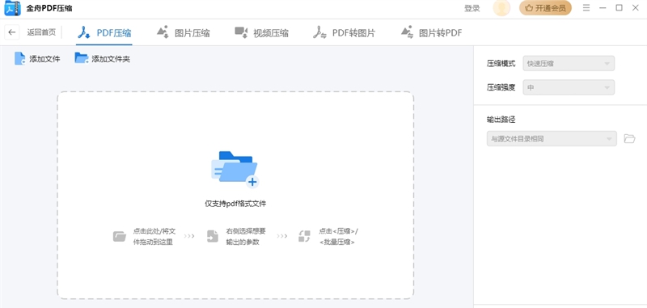Click the 压缩强度 label
The image size is (647, 308).
(x=501, y=87)
